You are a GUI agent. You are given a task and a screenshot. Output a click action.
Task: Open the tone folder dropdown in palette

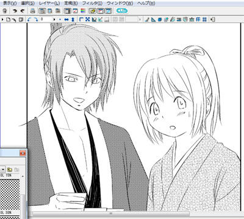(3, 169)
